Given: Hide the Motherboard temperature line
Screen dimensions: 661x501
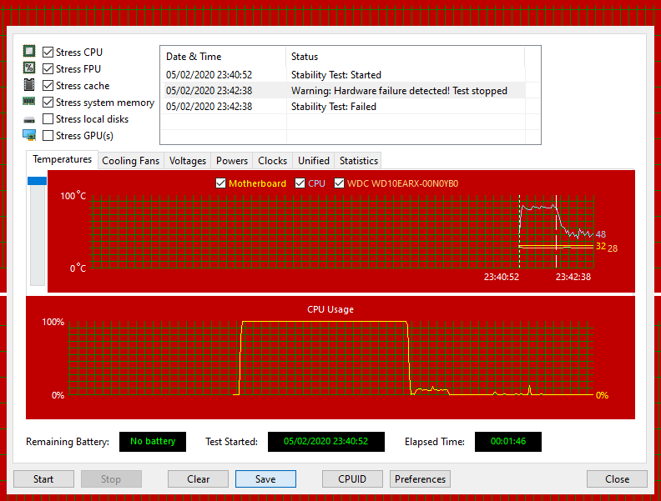Looking at the screenshot, I should point(220,183).
